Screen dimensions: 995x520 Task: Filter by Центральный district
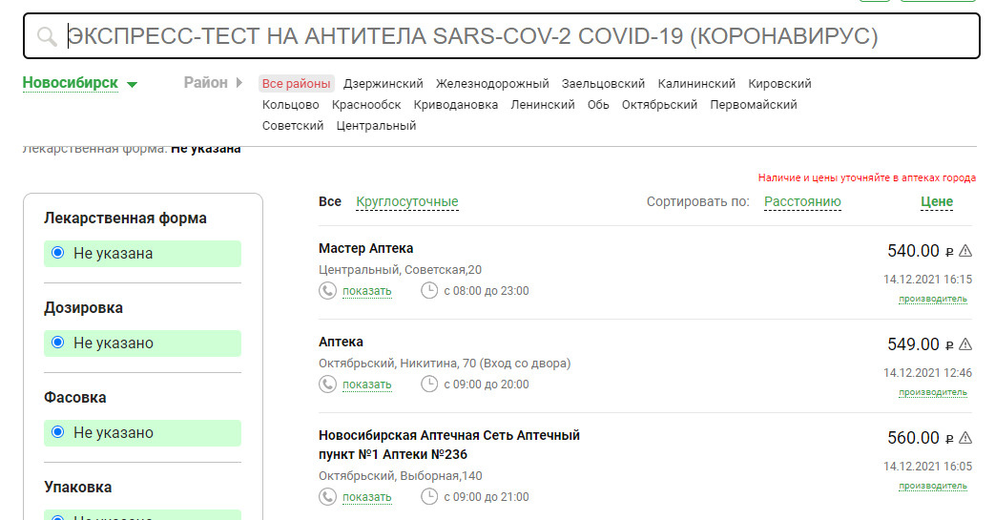(x=376, y=126)
